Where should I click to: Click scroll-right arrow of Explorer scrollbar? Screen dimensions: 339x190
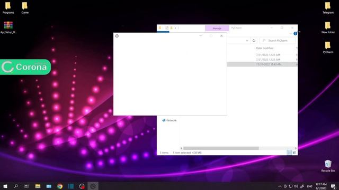pos(296,148)
